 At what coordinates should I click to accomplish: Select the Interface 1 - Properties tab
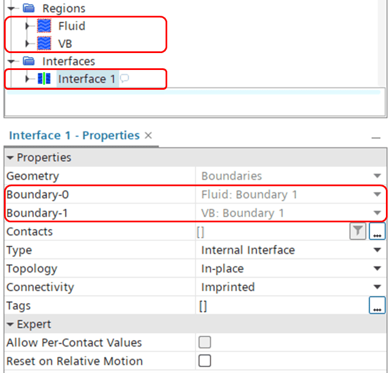pyautogui.click(x=74, y=135)
